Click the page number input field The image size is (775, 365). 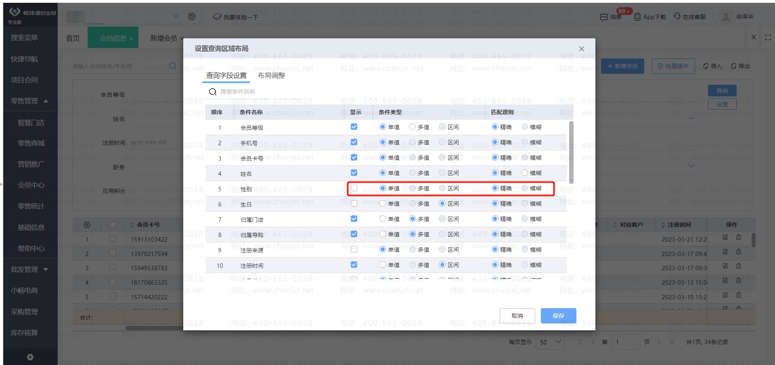coord(626,342)
